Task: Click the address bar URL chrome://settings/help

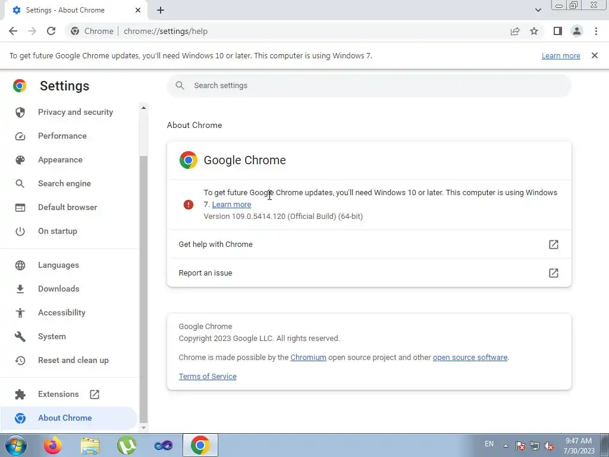Action: coord(165,31)
